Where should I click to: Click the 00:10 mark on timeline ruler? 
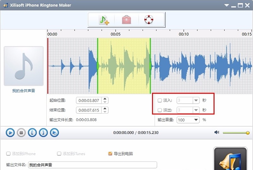[183, 34]
